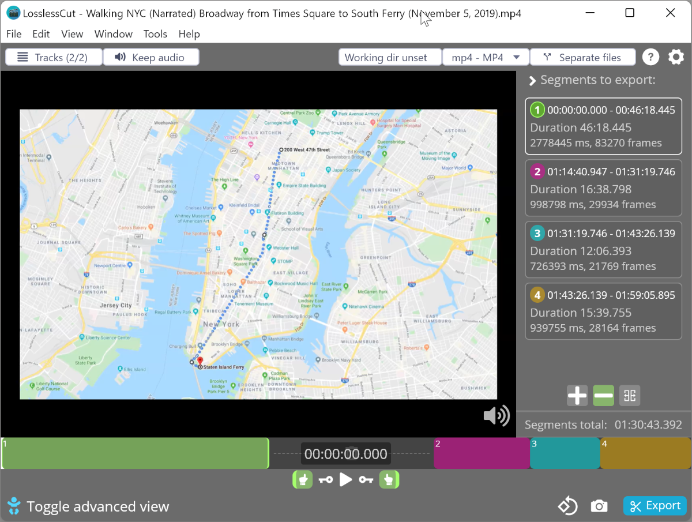
Task: Click 939755 ms, 28164 frames text
Action: [x=593, y=328]
